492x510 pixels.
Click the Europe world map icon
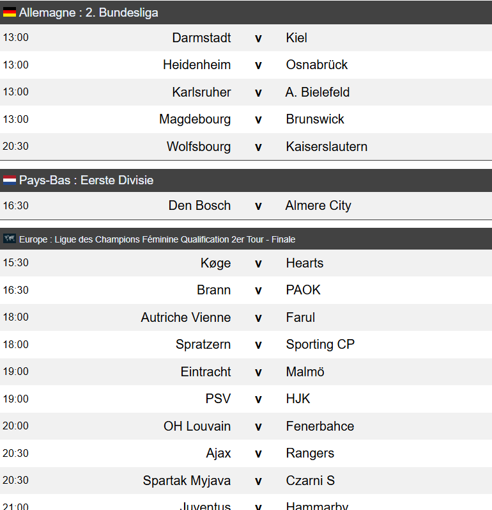pos(10,239)
